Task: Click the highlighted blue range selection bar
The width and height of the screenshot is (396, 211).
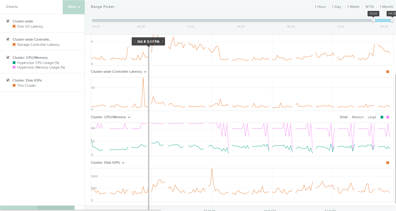Action: point(383,20)
